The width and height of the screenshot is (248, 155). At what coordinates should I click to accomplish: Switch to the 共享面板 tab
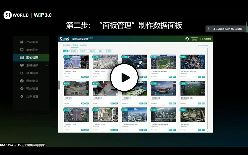point(83,45)
